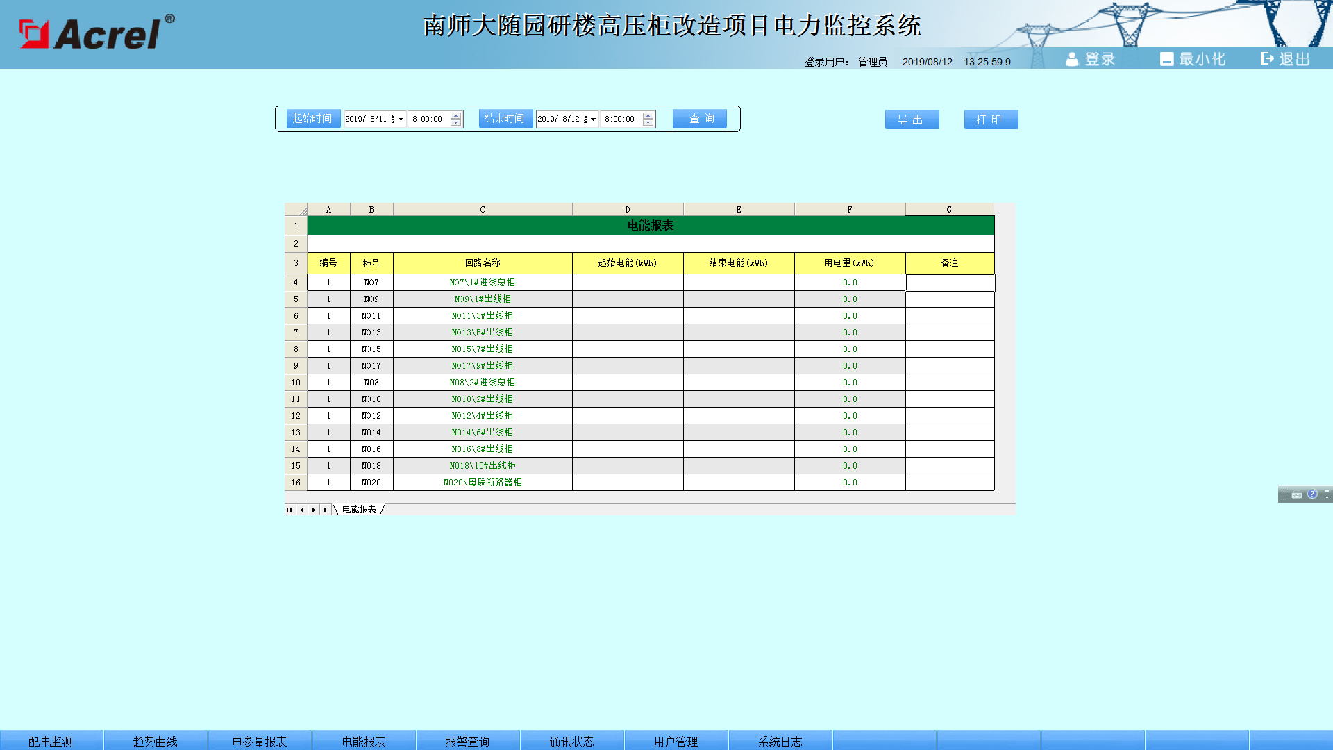Image resolution: width=1333 pixels, height=750 pixels.
Task: Click the previous sheet arrow
Action: tap(302, 510)
